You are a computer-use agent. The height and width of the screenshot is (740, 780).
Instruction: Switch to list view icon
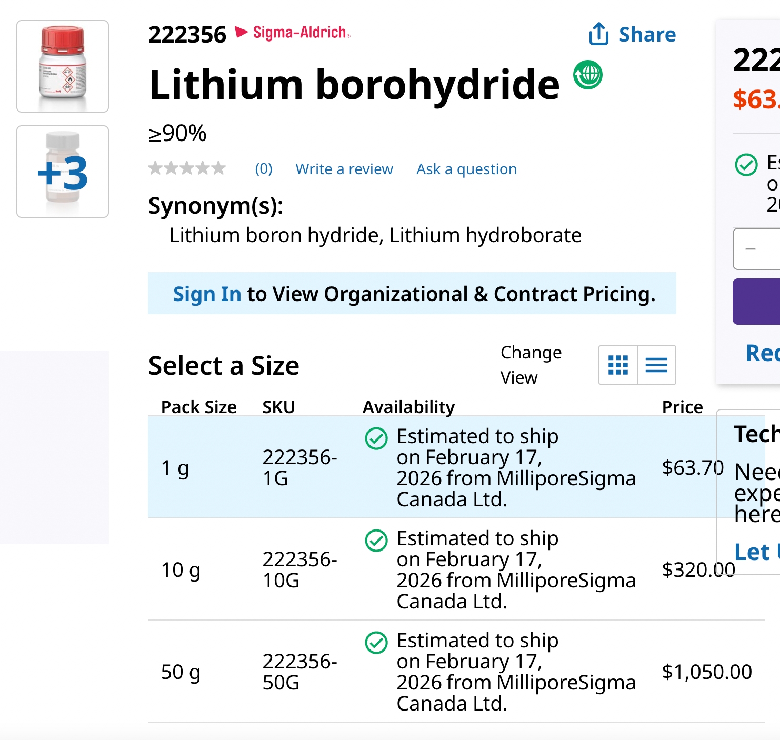(656, 365)
